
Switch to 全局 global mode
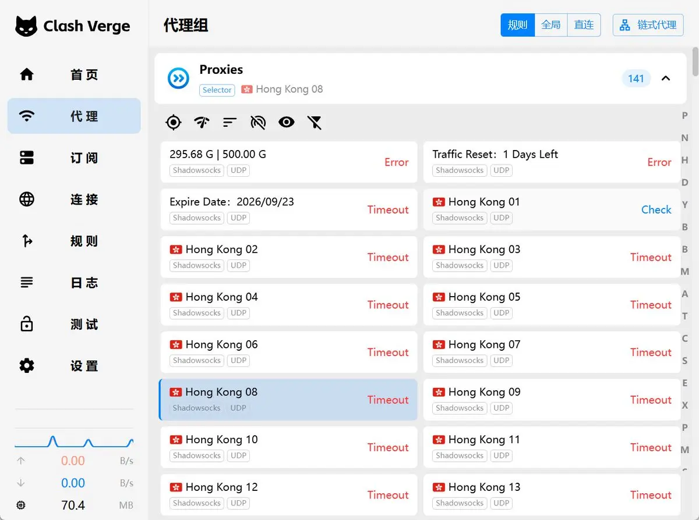[x=551, y=25]
